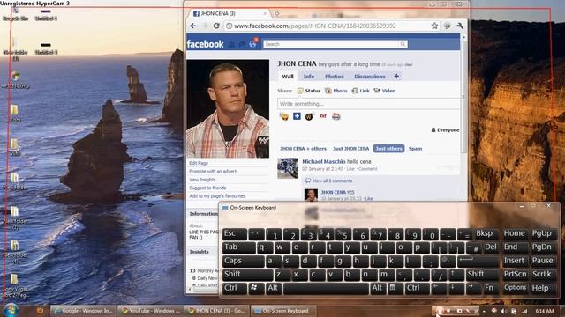This screenshot has height=317, width=565.
Task: Click Michael Maschio's post thumbnail
Action: click(288, 168)
